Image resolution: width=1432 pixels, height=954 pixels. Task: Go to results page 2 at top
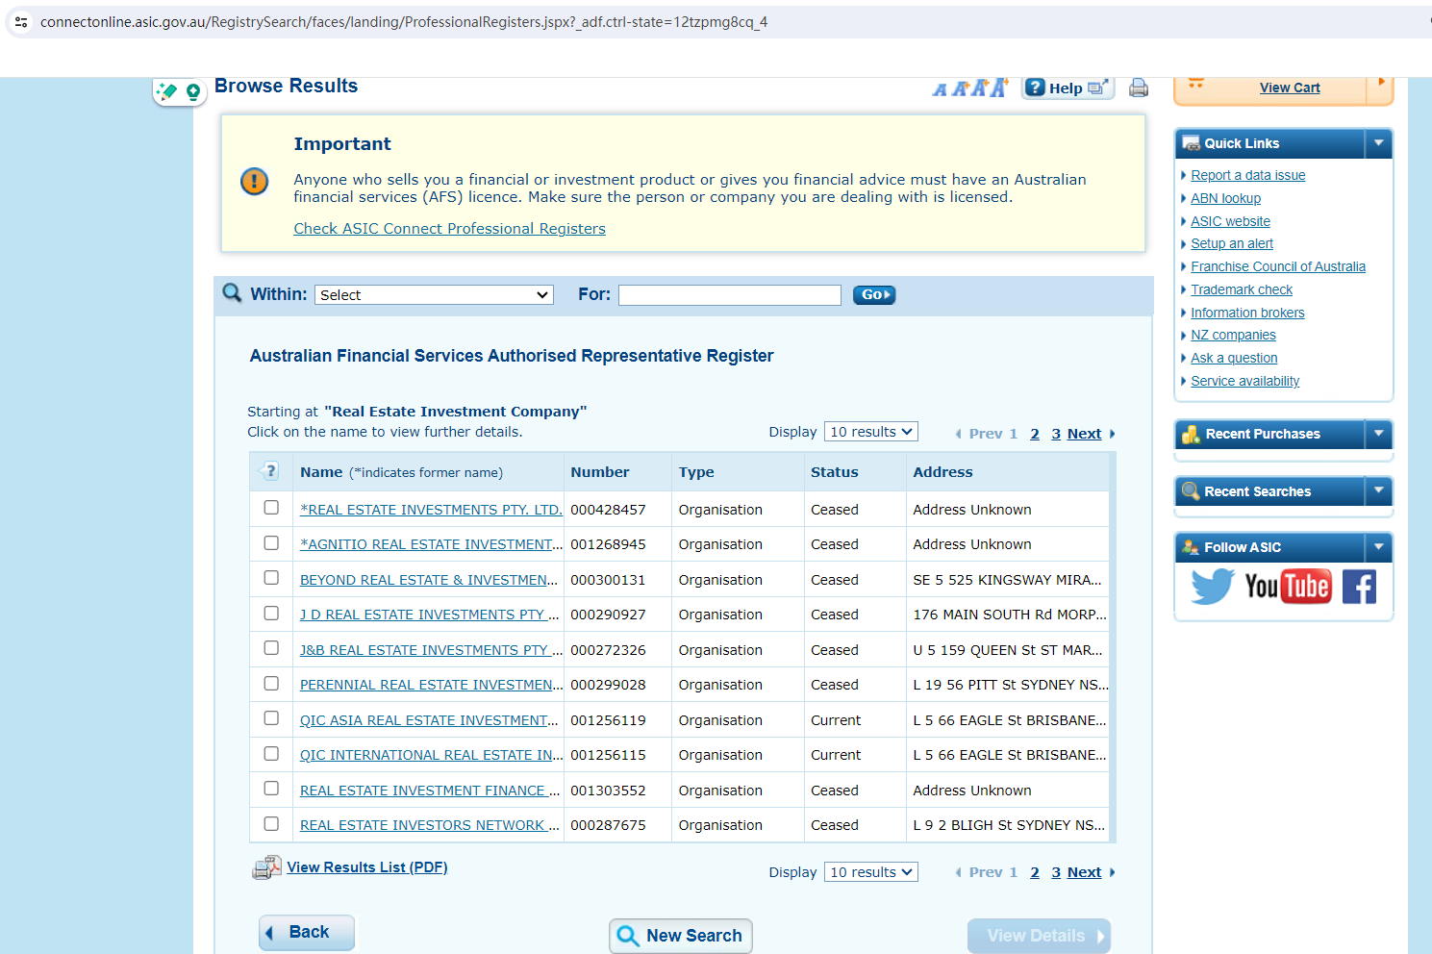pos(1035,434)
